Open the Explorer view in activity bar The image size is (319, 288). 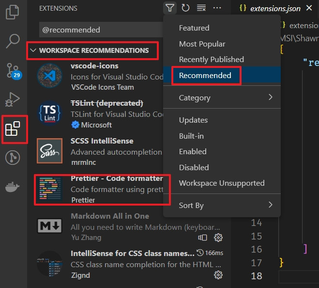click(x=13, y=12)
